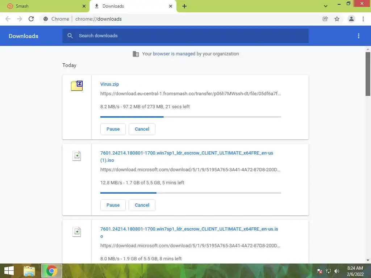Close the Smash tab
Viewport: 371px width, 278px height.
tap(84, 6)
